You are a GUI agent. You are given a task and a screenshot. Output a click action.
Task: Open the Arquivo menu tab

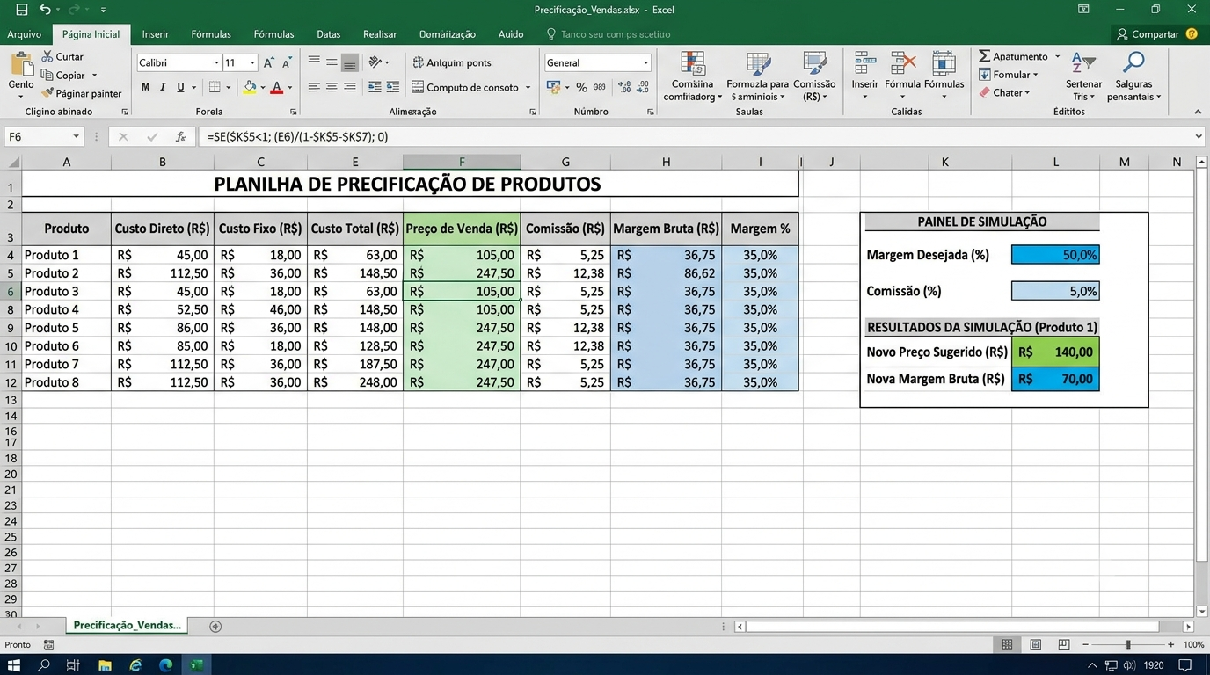coord(24,34)
